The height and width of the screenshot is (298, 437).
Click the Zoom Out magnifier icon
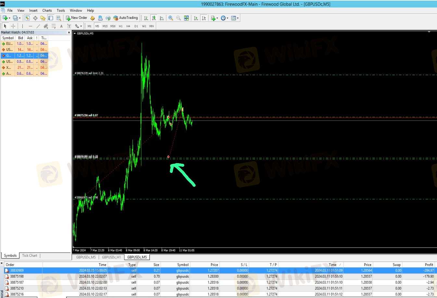[178, 18]
